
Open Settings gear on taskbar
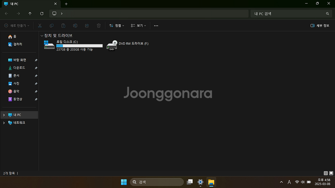pos(200,182)
